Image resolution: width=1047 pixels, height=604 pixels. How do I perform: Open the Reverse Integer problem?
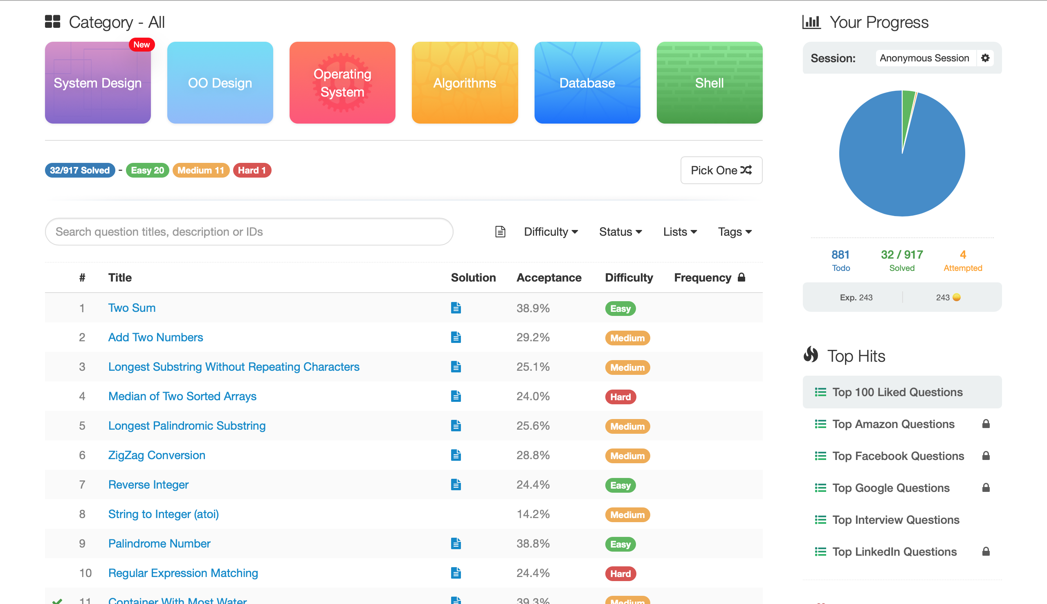pyautogui.click(x=148, y=485)
